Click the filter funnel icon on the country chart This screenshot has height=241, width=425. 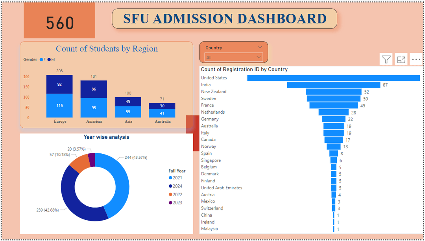pyautogui.click(x=386, y=59)
